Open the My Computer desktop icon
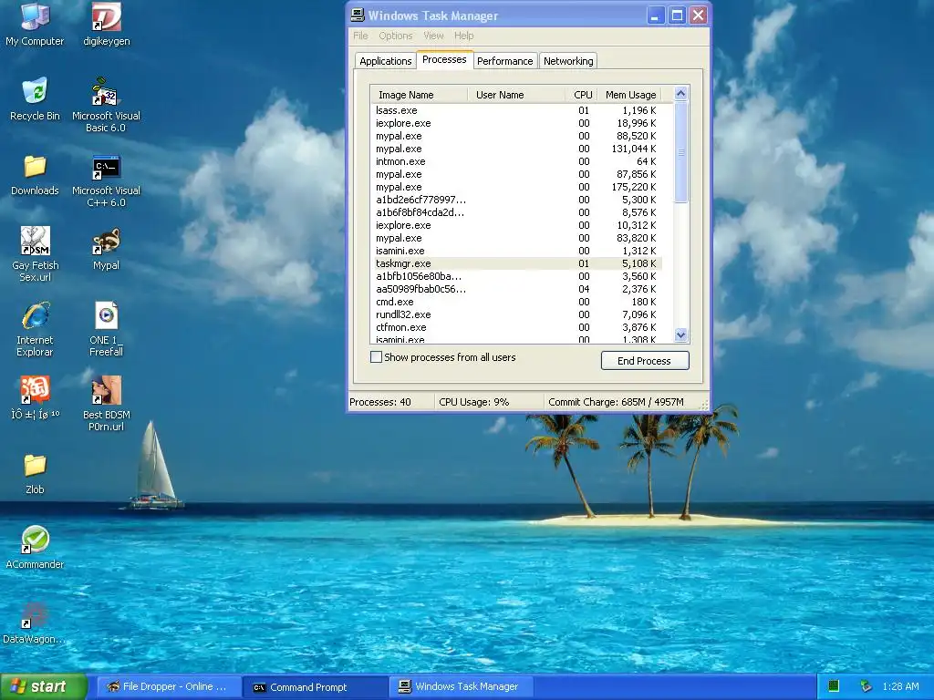Image resolution: width=934 pixels, height=700 pixels. point(35,25)
